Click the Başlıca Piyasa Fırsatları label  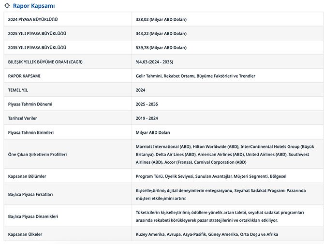(x=30, y=194)
